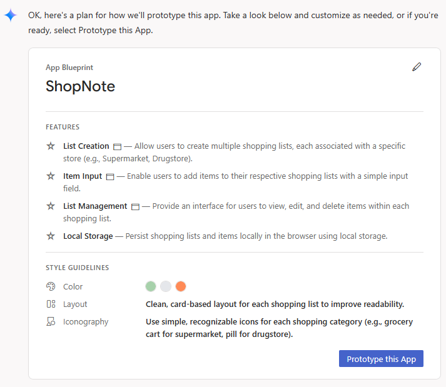446x387 pixels.
Task: Click the palette icon next to Color
Action: [51, 286]
